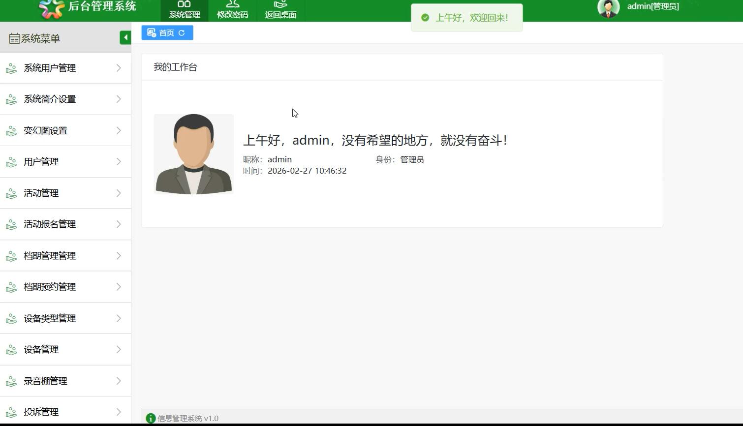Click the icon beside 档期管理管理
Viewport: 743px width, 426px height.
click(11, 256)
